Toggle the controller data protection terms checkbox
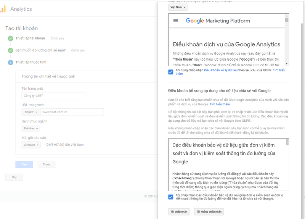 click(170, 197)
